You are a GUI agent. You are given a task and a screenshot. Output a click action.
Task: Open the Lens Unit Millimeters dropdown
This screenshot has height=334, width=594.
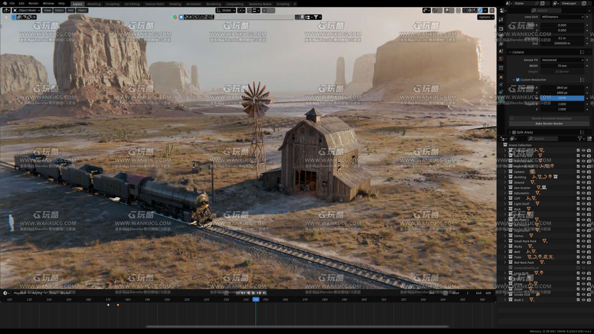[x=562, y=17]
